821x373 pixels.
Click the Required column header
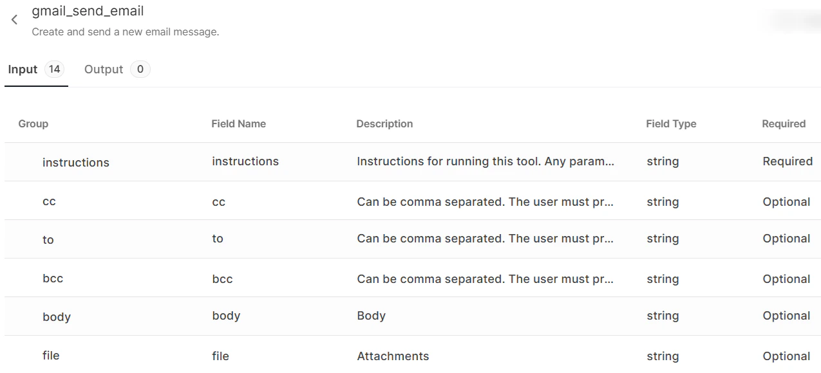(x=784, y=123)
